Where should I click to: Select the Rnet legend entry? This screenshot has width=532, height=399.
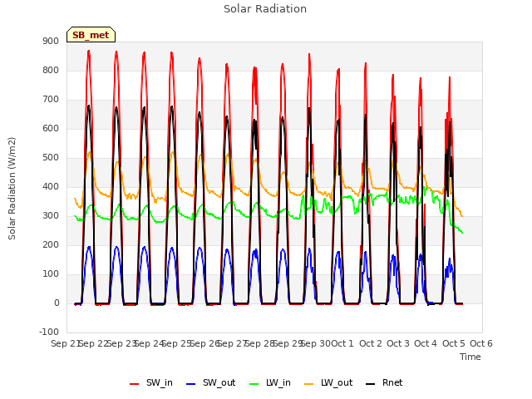tap(384, 382)
